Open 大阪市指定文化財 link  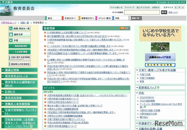[148, 114]
